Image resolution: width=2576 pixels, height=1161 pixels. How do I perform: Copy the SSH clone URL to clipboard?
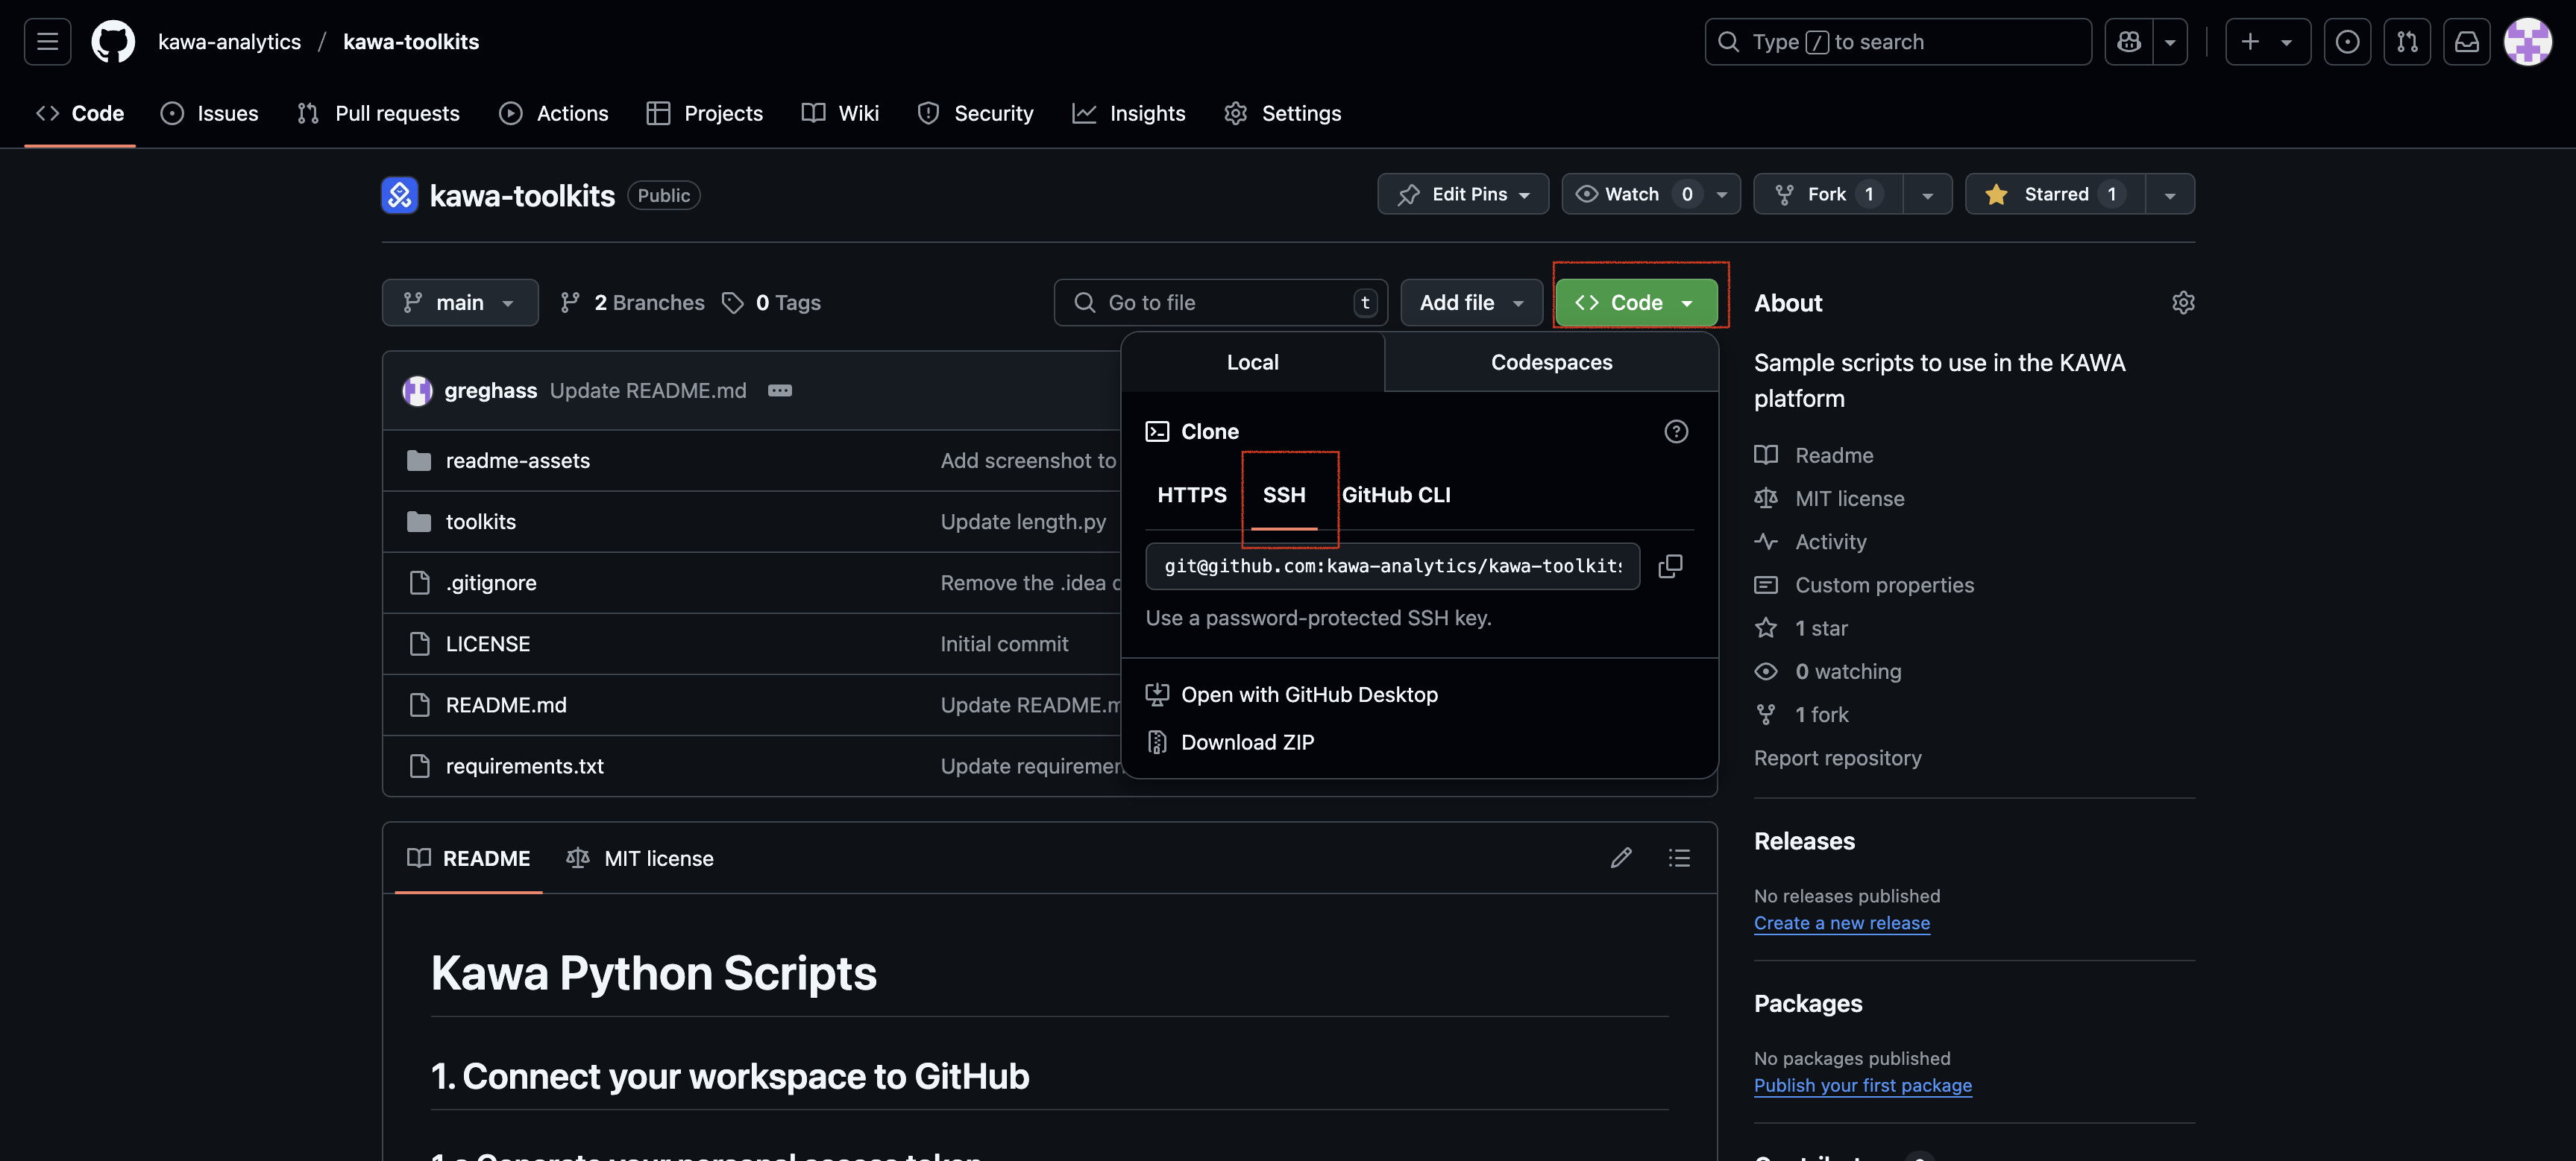(1670, 566)
